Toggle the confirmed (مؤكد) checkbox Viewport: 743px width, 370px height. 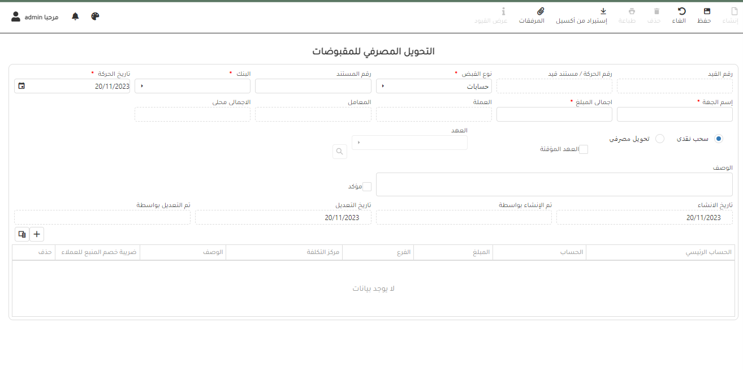click(x=367, y=187)
